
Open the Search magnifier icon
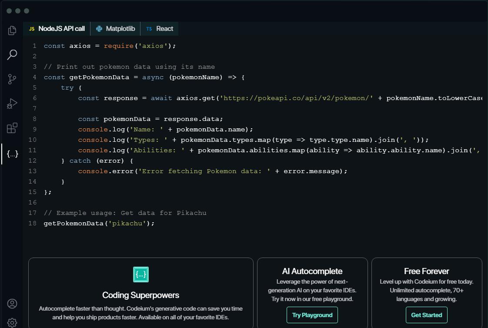click(x=12, y=54)
